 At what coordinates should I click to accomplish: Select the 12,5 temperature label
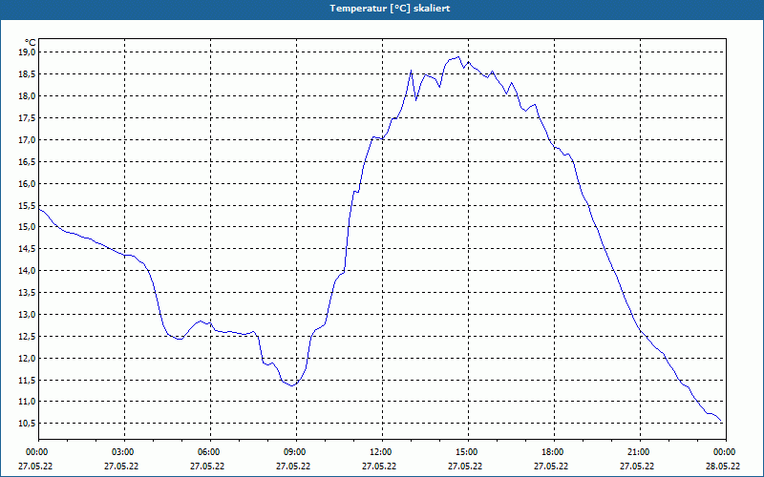28,337
